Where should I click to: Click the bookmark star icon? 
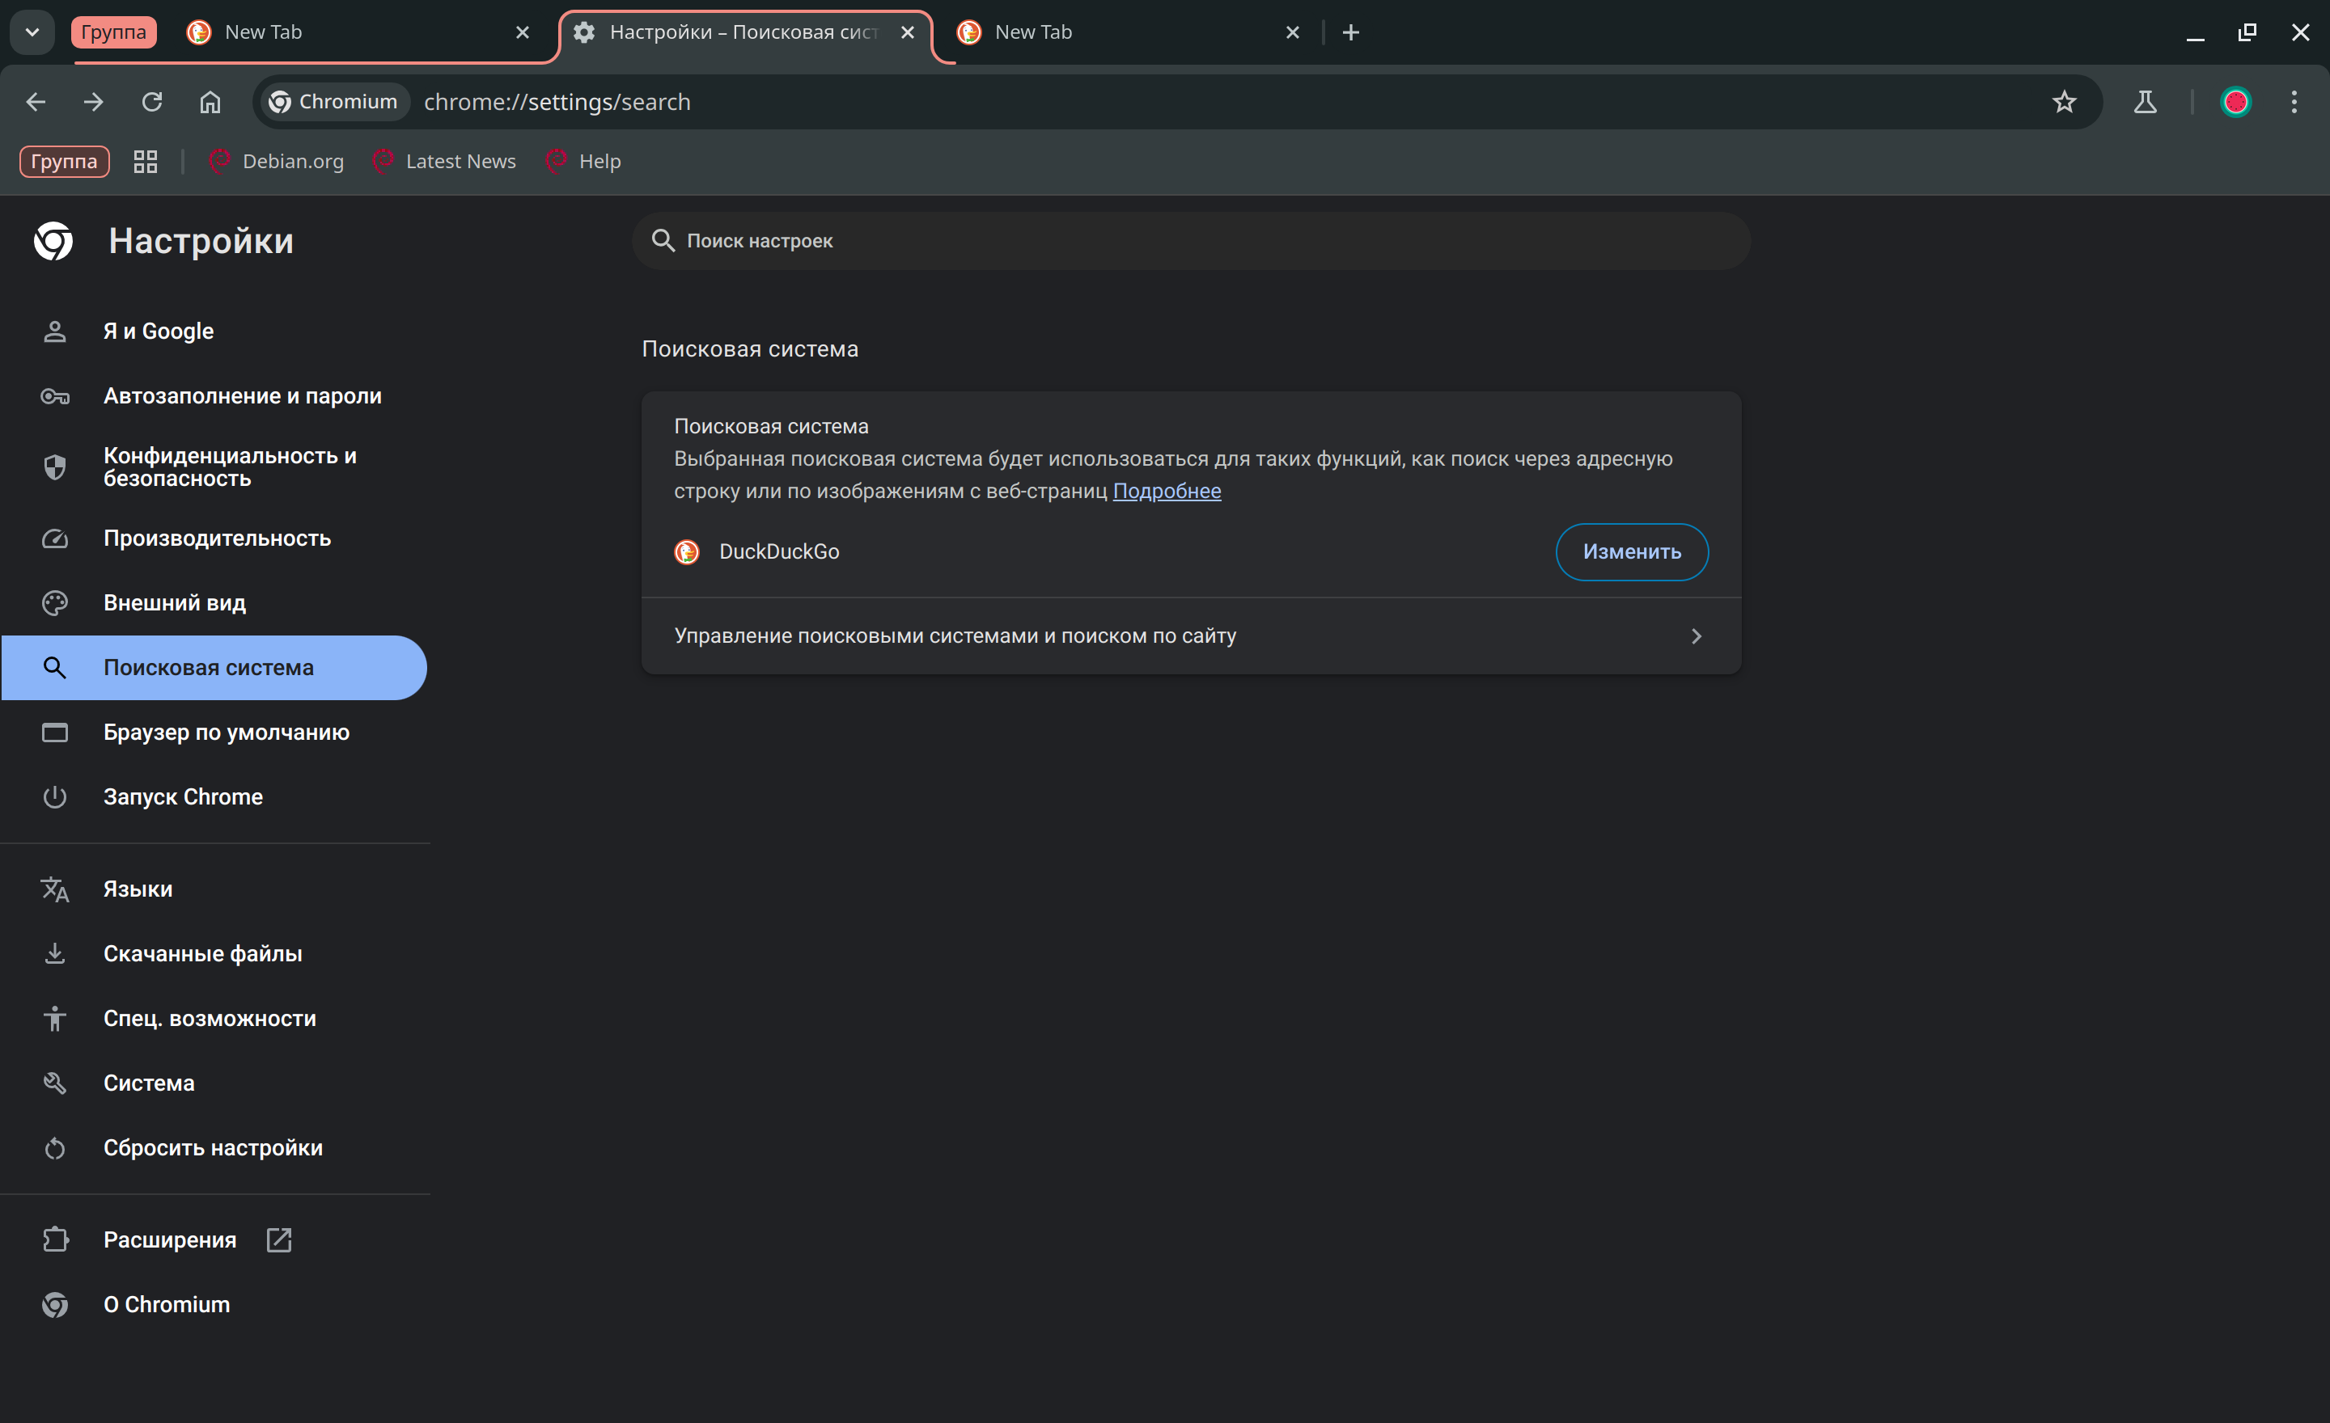point(2063,102)
